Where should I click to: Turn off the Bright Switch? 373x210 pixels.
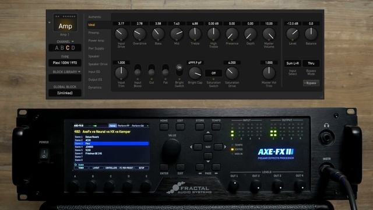(180, 70)
